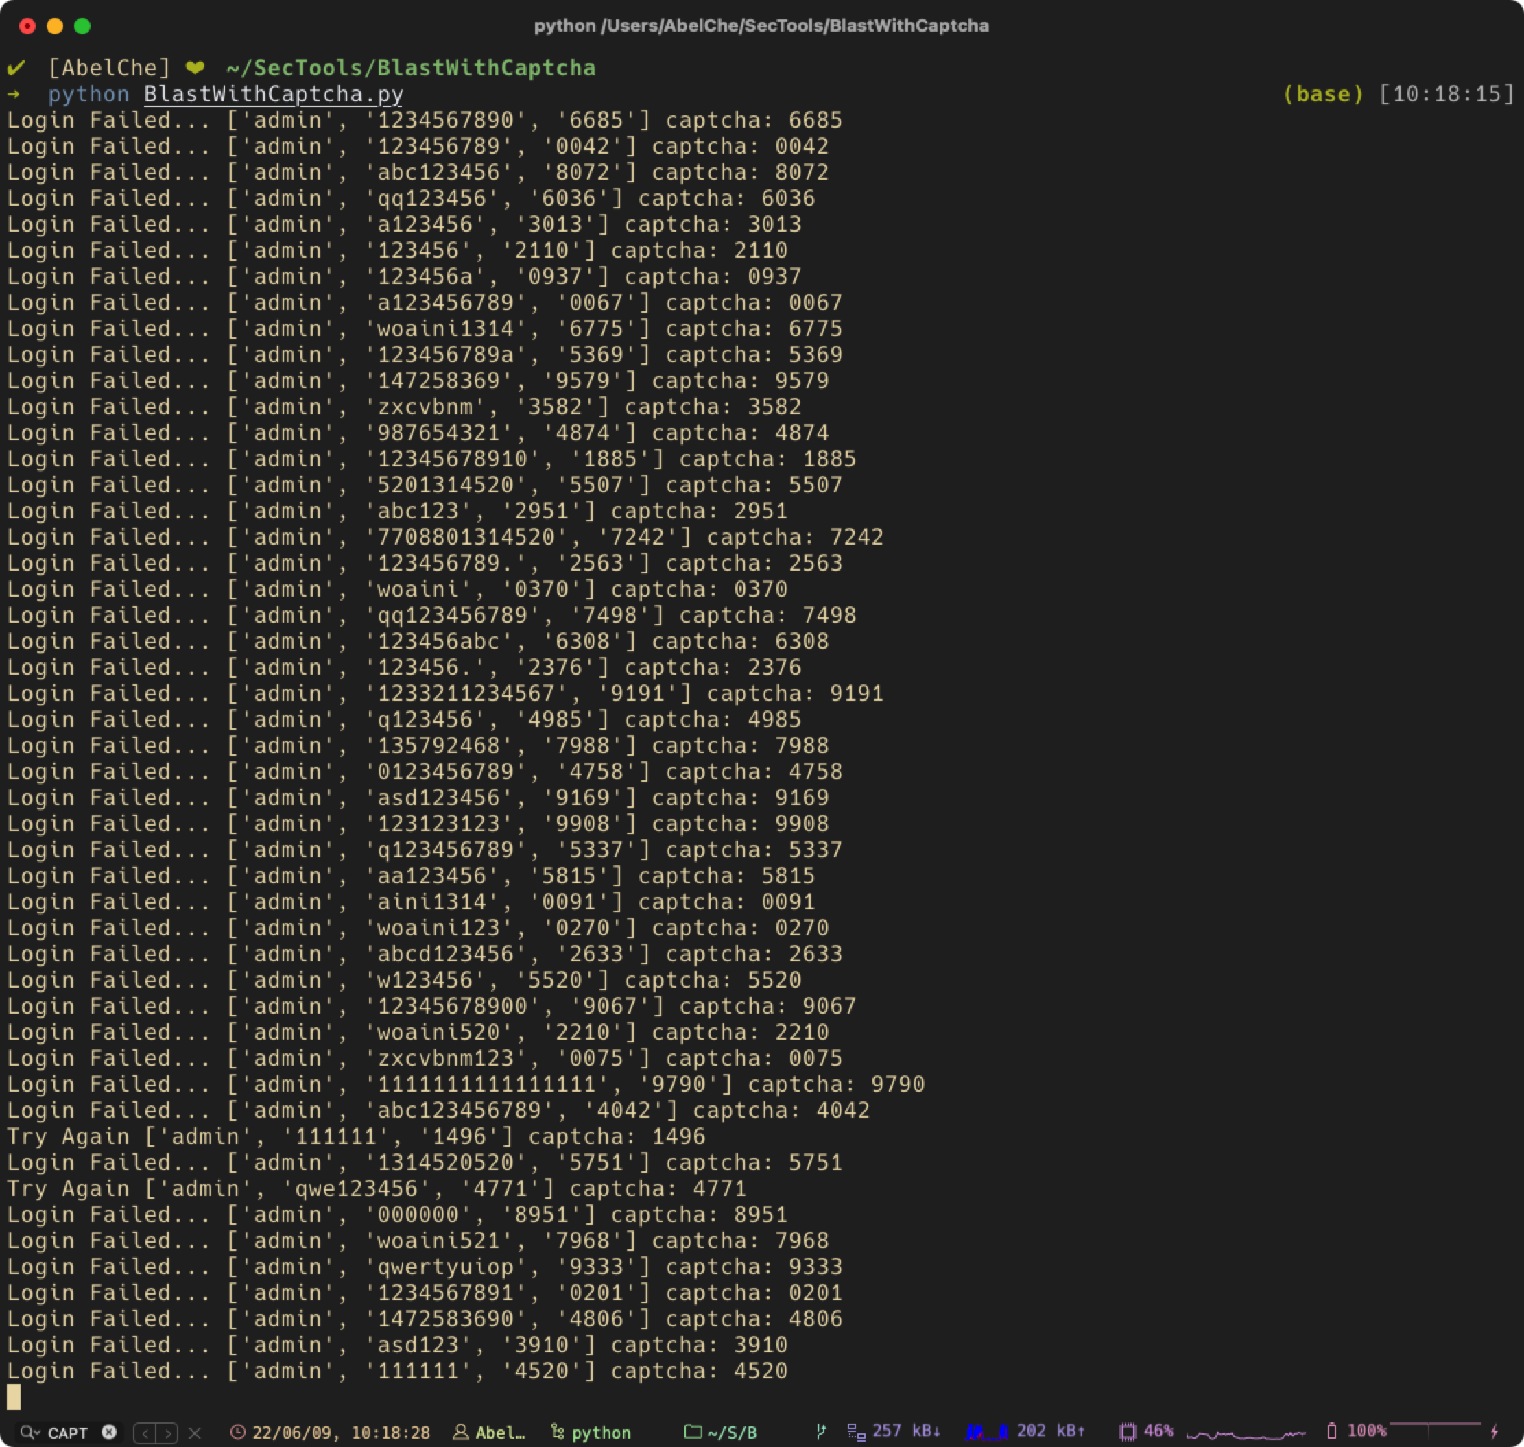Screen dimensions: 1524x1447
Task: Click the green zoom window button
Action: [x=82, y=26]
